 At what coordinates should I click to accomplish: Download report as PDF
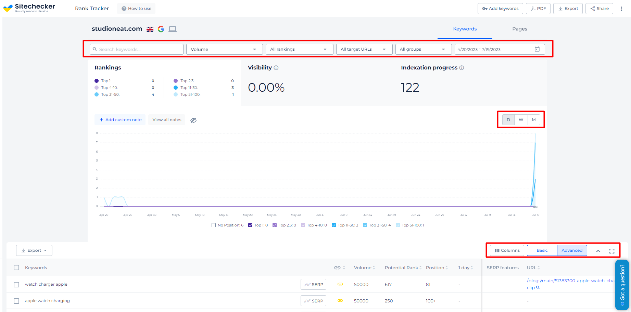538,9
